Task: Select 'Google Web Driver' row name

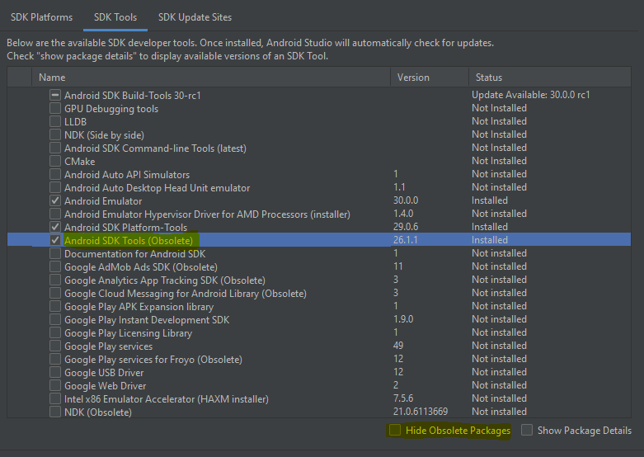Action: click(106, 385)
